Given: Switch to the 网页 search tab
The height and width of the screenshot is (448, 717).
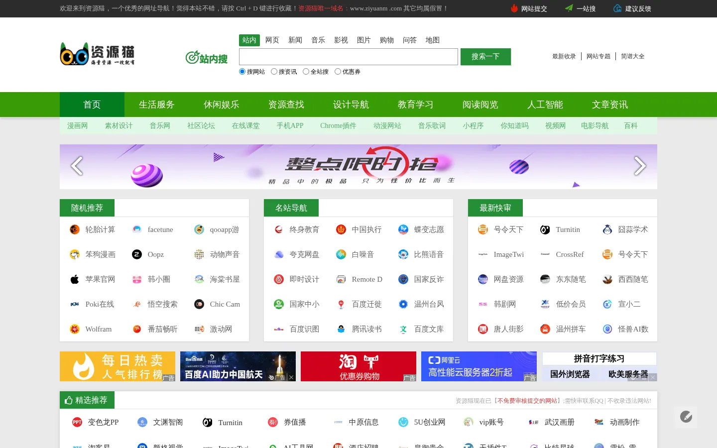Looking at the screenshot, I should click(x=272, y=40).
